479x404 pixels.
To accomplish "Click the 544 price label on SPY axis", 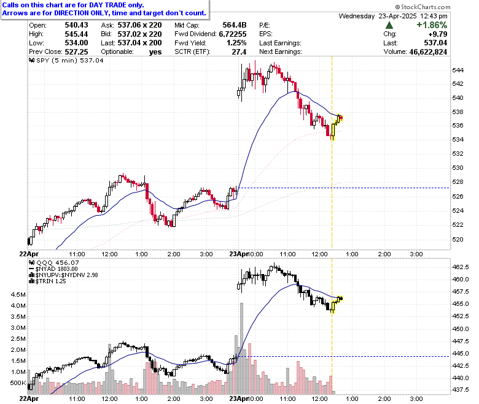I will (458, 70).
